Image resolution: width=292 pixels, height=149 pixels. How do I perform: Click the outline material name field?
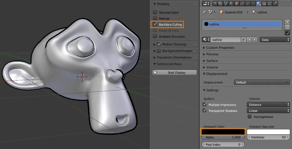click(x=225, y=40)
